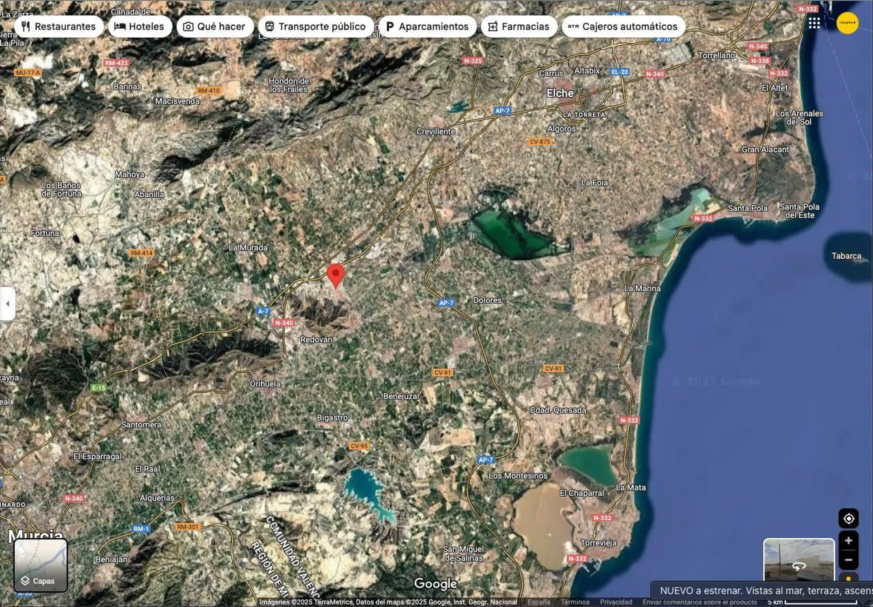Zoom out with the minus button
Image resolution: width=873 pixels, height=607 pixels.
click(848, 560)
